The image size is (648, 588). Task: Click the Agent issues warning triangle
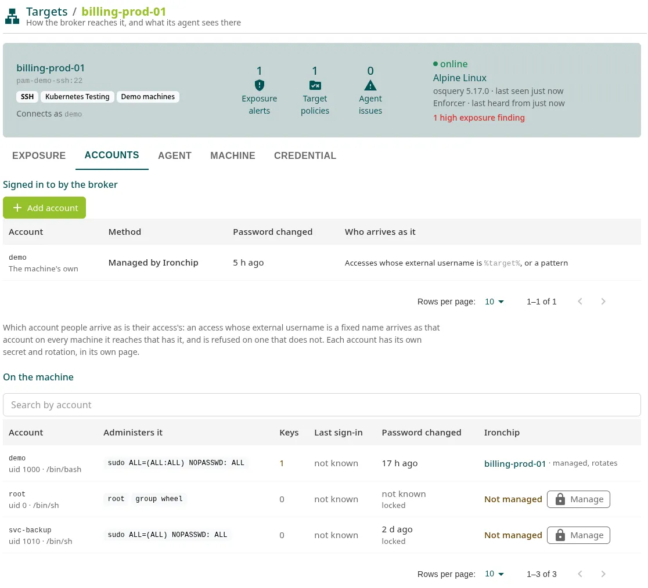[370, 85]
